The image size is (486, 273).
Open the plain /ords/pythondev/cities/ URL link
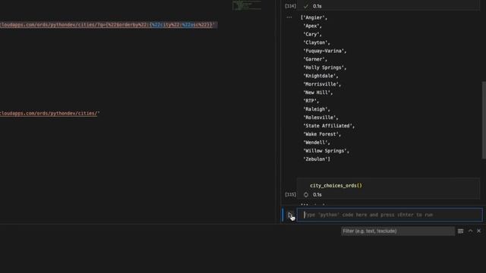[x=49, y=113]
